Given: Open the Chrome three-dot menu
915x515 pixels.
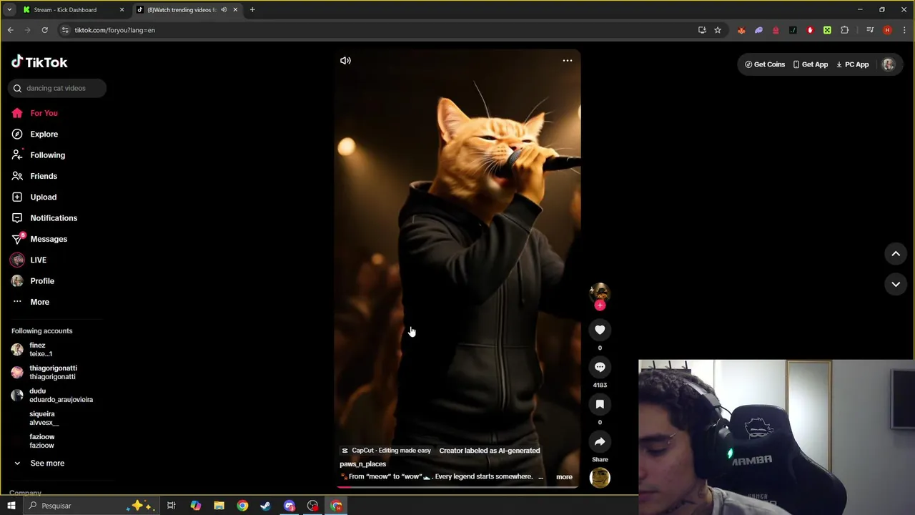Looking at the screenshot, I should pyautogui.click(x=904, y=30).
